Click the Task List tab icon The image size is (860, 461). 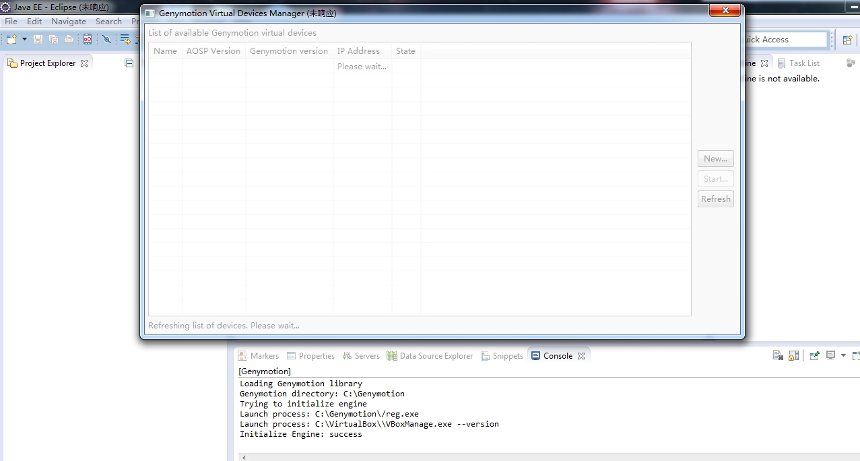coord(782,63)
